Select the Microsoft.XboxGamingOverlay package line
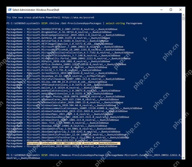The height and width of the screenshot is (167, 192). click(63, 132)
